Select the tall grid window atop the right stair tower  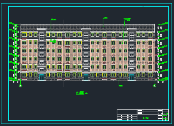[x=132, y=36]
